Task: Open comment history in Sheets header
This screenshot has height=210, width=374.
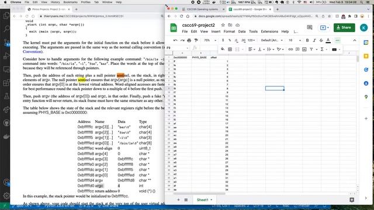Action: (x=310, y=27)
